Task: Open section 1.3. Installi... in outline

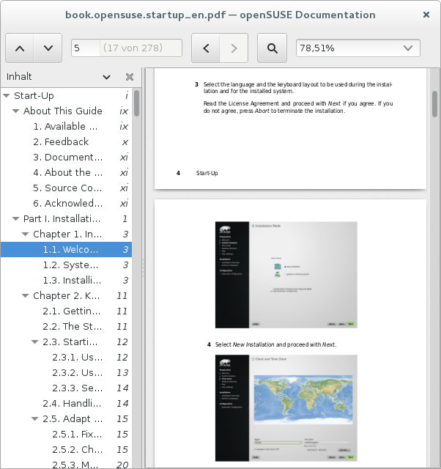Action: coord(71,281)
